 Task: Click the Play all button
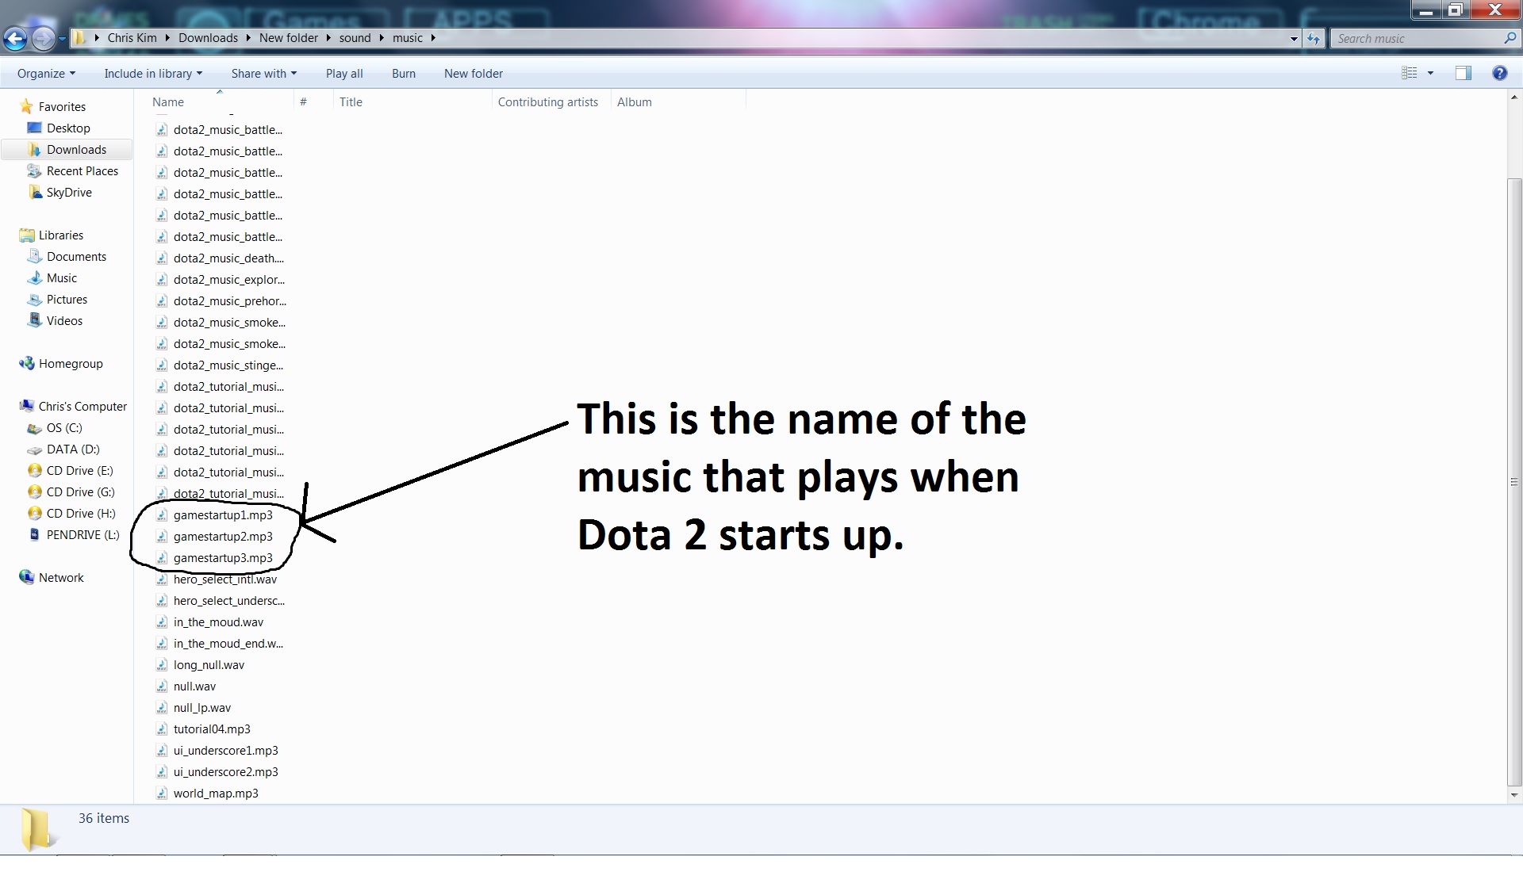343,74
